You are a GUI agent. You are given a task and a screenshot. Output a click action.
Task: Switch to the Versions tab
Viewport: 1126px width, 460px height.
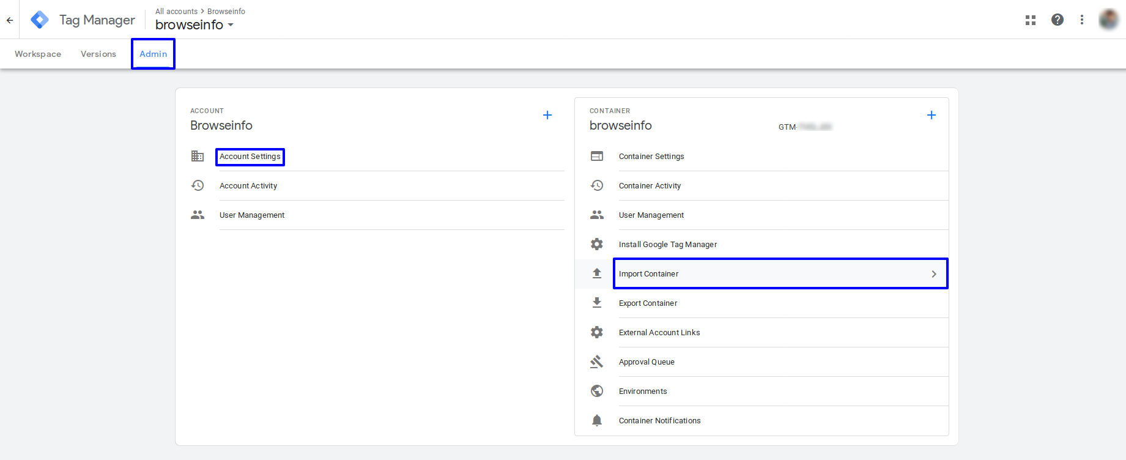tap(98, 54)
